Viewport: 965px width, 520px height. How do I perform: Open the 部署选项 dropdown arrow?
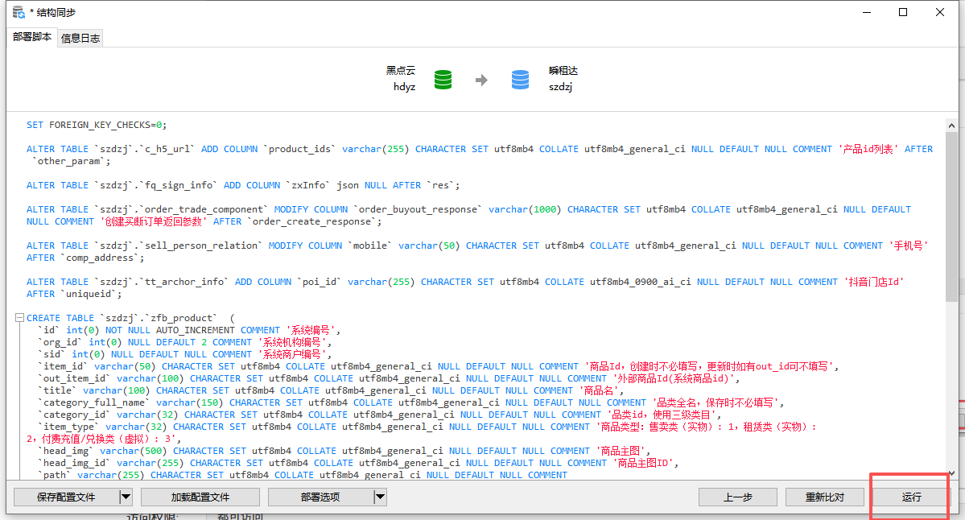pyautogui.click(x=380, y=497)
